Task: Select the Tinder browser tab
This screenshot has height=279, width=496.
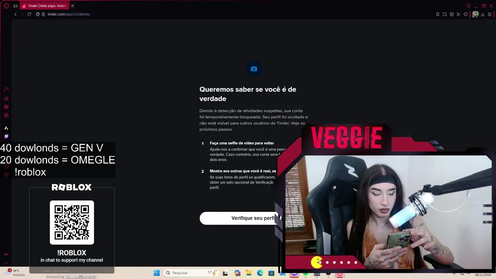Action: (x=44, y=6)
